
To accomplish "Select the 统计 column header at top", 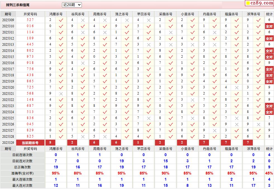I will (x=269, y=14).
